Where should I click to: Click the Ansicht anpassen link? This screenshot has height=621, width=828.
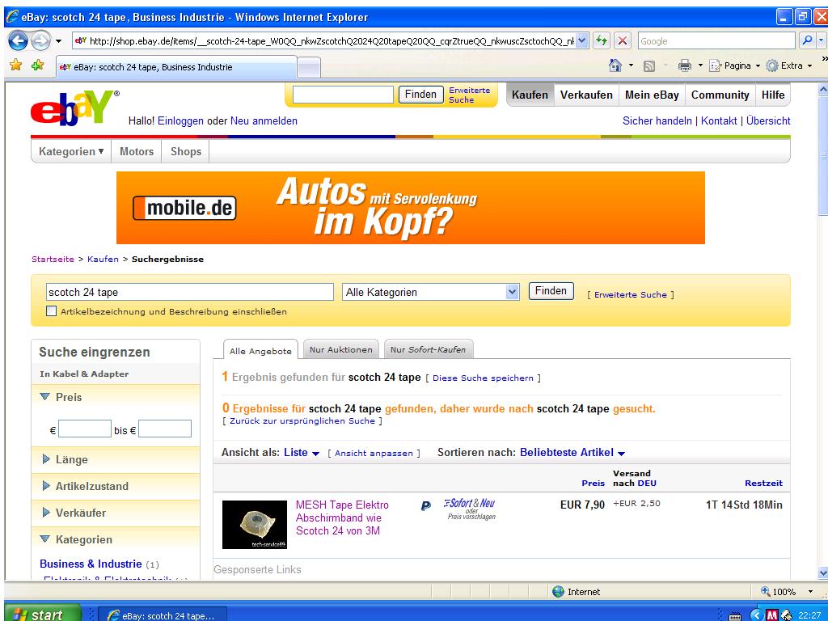(374, 453)
